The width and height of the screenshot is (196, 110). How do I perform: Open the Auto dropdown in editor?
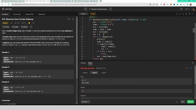click(x=93, y=14)
